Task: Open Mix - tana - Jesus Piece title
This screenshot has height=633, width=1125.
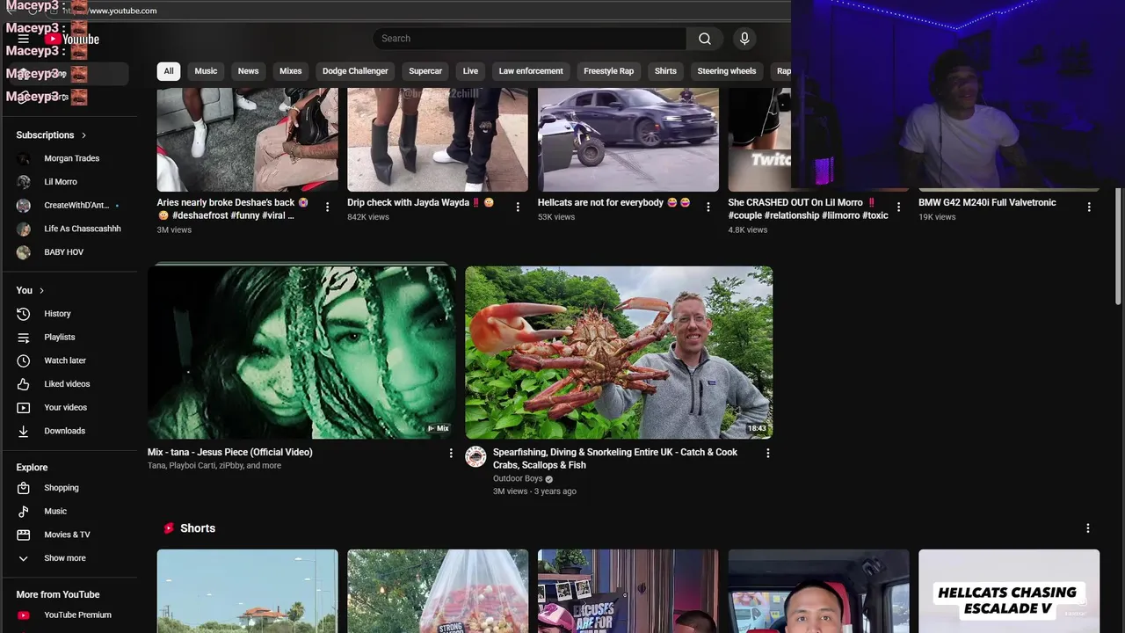Action: (230, 452)
